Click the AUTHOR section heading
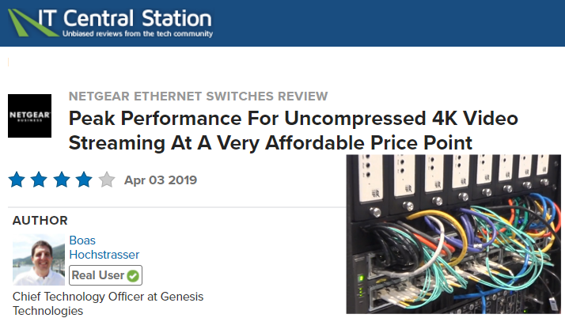The width and height of the screenshot is (565, 318). (x=40, y=221)
